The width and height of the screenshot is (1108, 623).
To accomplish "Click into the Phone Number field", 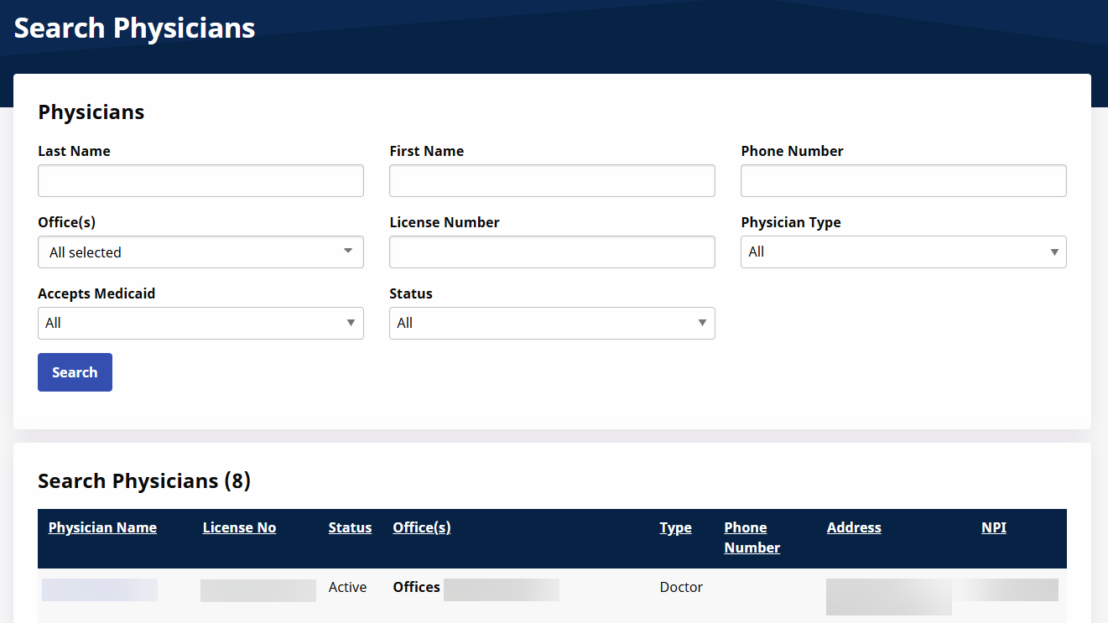I will coord(903,181).
